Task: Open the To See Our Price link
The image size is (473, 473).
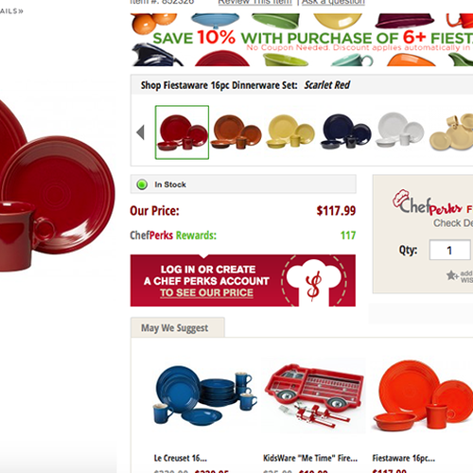Action: coord(206,292)
